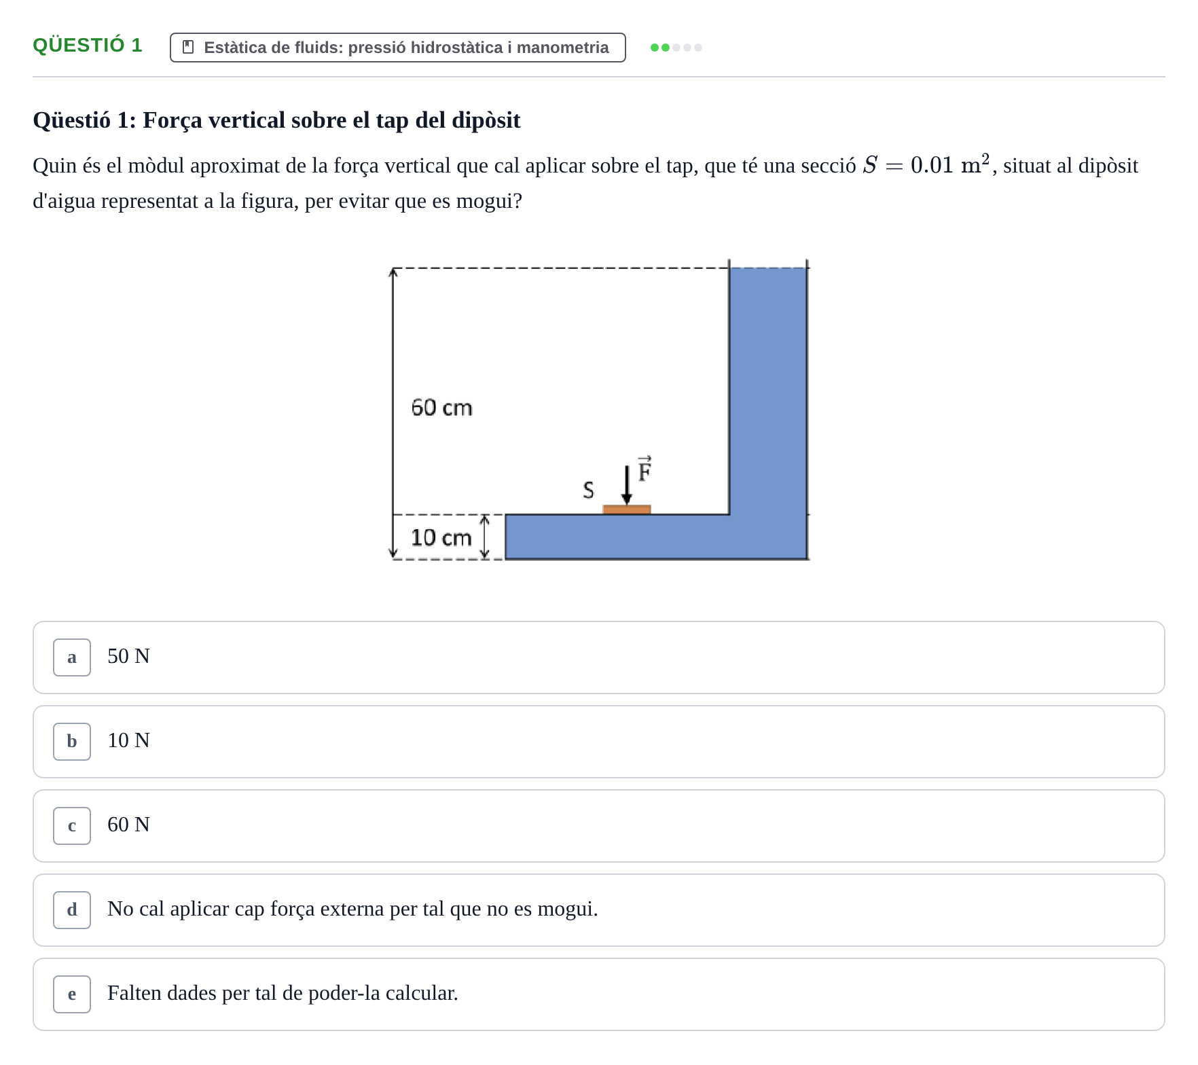Select answer option a, 50 N

(x=598, y=657)
